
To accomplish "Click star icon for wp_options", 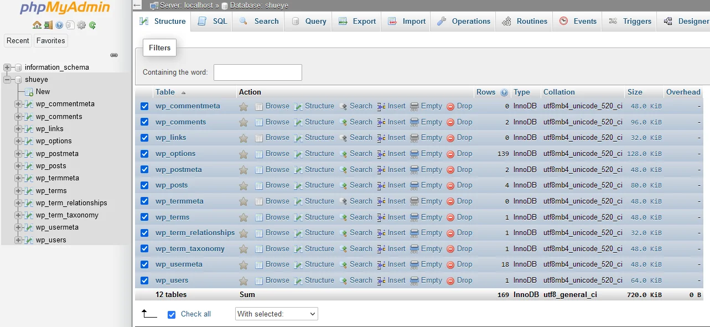I will point(243,154).
